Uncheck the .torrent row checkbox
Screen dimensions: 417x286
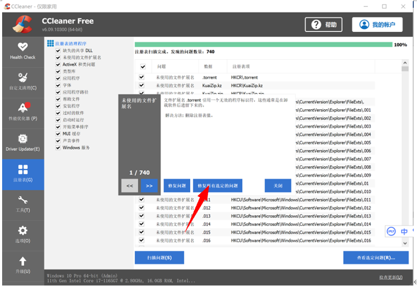click(x=142, y=77)
